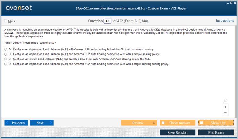This screenshot has width=238, height=139.
Task: Click the question number field showing 43
Action: point(107,21)
